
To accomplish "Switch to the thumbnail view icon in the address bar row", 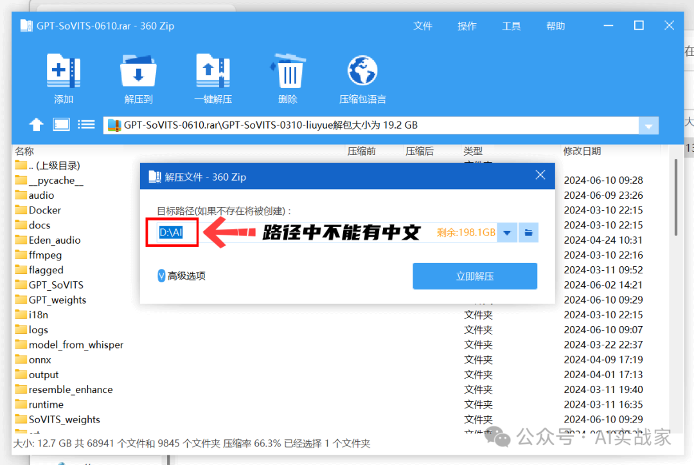I will [x=61, y=125].
